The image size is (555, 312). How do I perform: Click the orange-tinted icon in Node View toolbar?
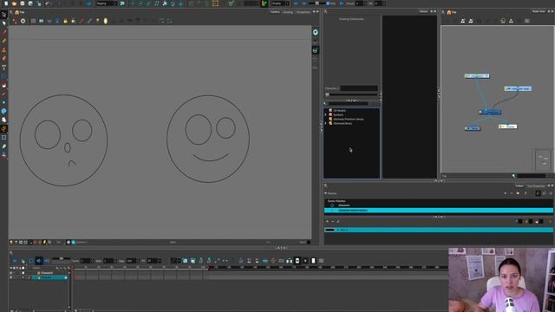click(503, 21)
